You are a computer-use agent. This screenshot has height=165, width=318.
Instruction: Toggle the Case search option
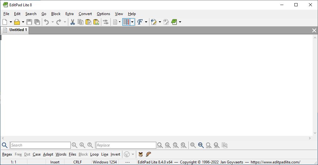[x=37, y=154]
